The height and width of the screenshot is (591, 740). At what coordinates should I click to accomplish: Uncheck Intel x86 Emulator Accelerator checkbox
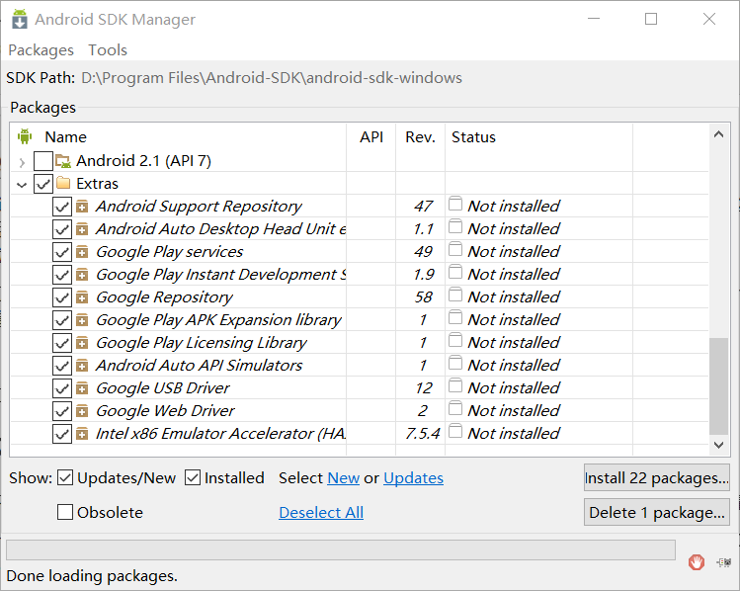(62, 433)
